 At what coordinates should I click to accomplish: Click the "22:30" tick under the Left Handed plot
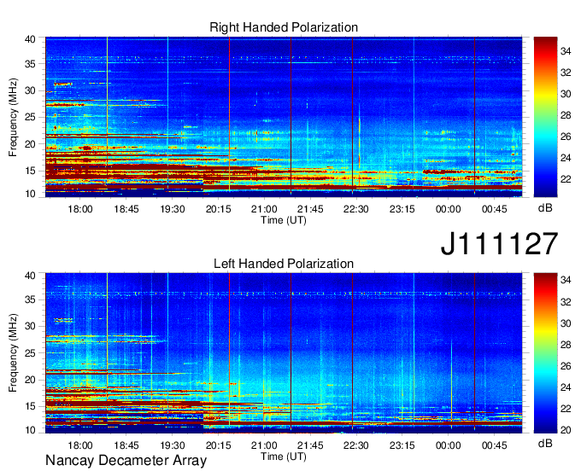[x=356, y=445]
